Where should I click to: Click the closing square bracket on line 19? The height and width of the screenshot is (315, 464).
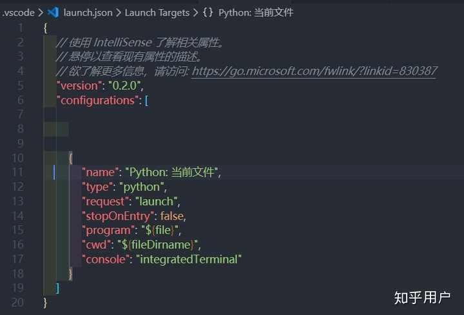coord(58,288)
